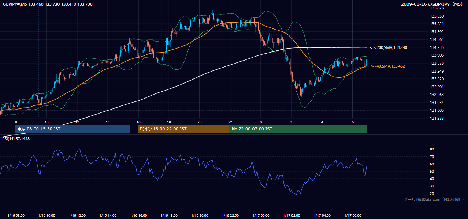Screen dimensions: 468x219
Task: Click the 1/16 14:00 time label
Action: tap(108, 216)
